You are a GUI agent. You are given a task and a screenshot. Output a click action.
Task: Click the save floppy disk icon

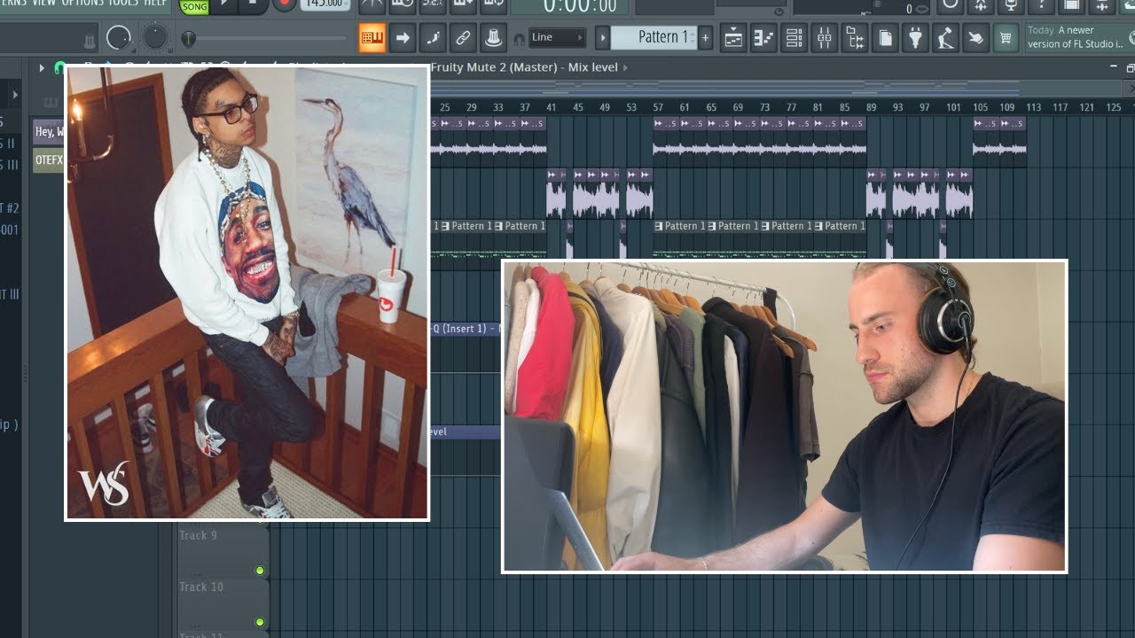click(x=1071, y=4)
